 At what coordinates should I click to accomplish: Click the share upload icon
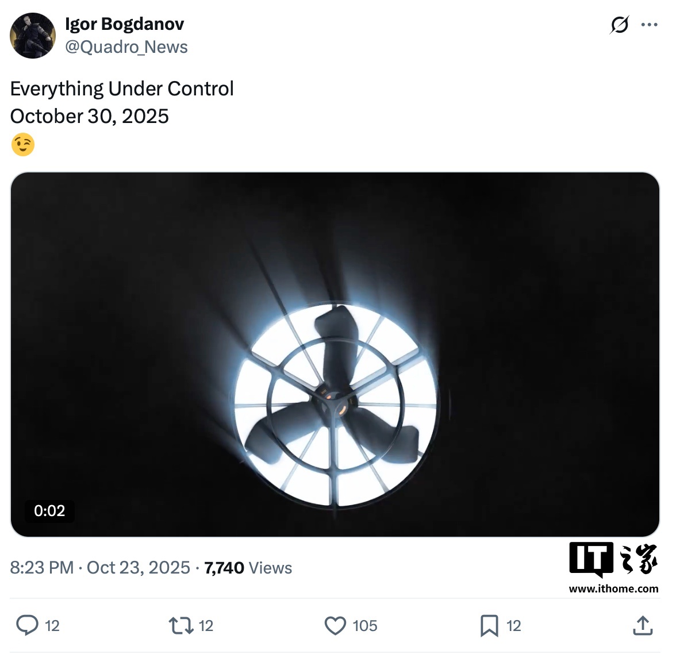tap(643, 625)
